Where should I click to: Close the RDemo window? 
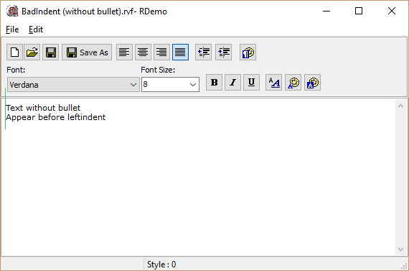tap(392, 12)
